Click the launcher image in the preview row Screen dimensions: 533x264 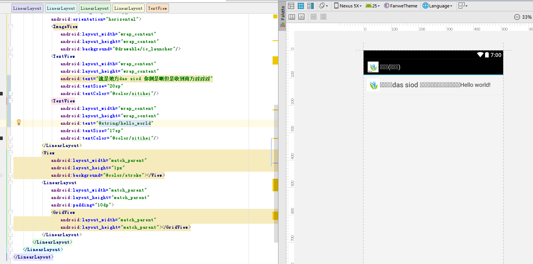click(x=373, y=85)
